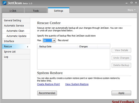Open the Max files stored dropdown arrow

54,40
